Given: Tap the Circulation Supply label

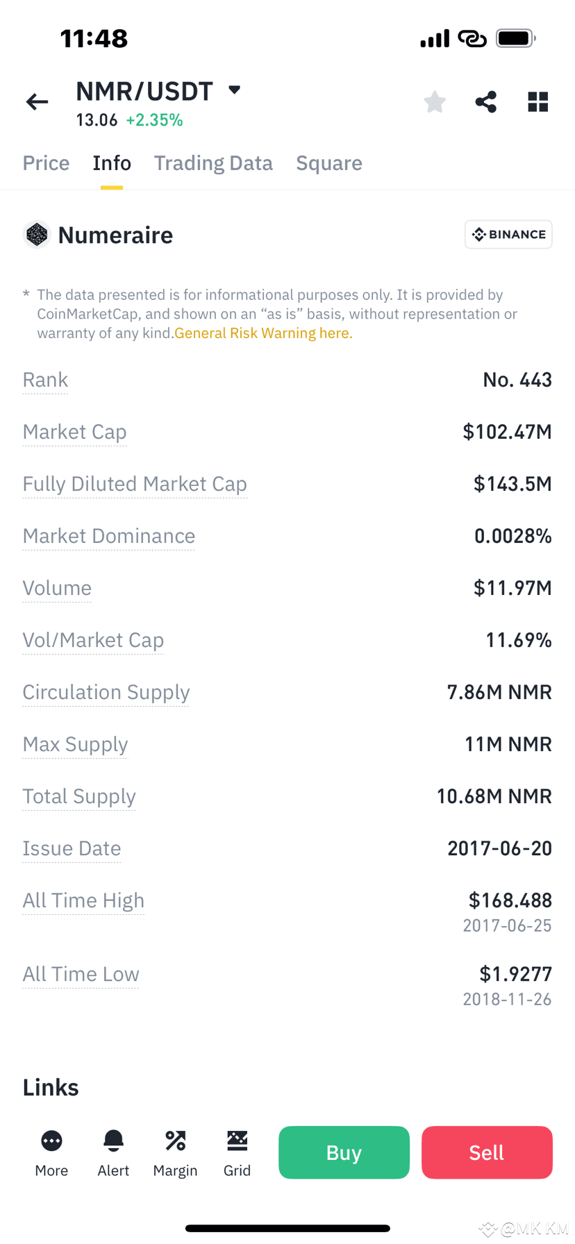Looking at the screenshot, I should [x=106, y=693].
